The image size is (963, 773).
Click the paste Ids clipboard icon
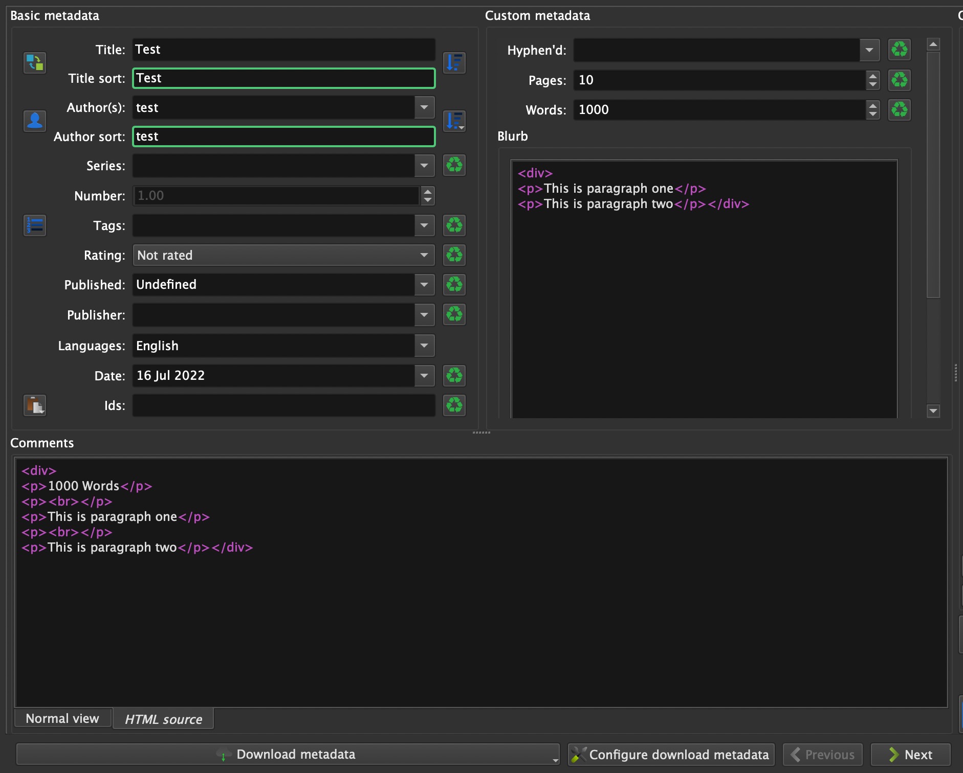(35, 405)
